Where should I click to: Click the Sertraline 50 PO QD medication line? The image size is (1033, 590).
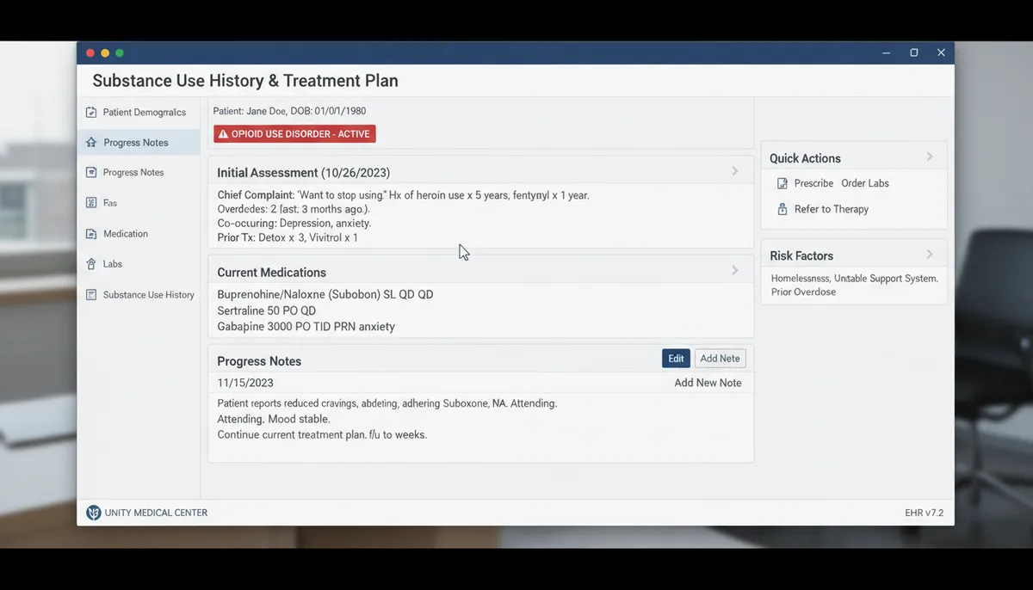click(x=267, y=310)
